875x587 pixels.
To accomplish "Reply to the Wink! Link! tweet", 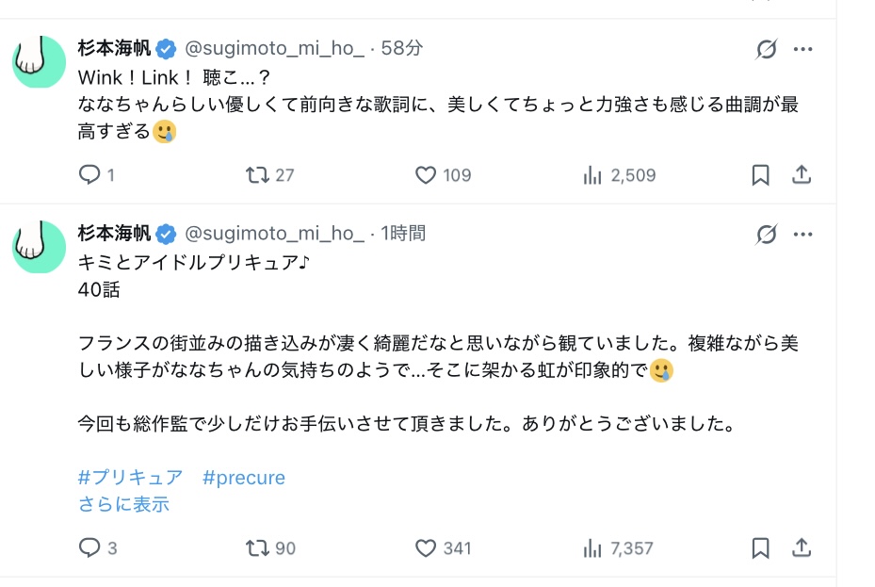I will 89,175.
